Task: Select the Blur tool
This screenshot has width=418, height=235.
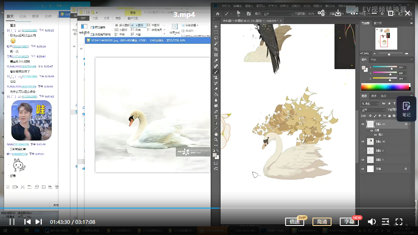Action: coord(216,100)
